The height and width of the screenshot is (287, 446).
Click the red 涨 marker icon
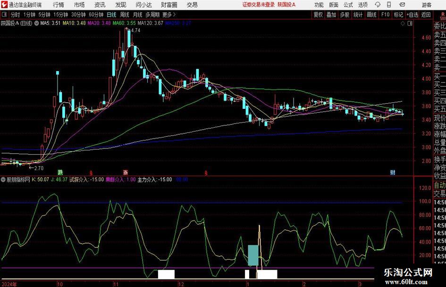pos(126,172)
